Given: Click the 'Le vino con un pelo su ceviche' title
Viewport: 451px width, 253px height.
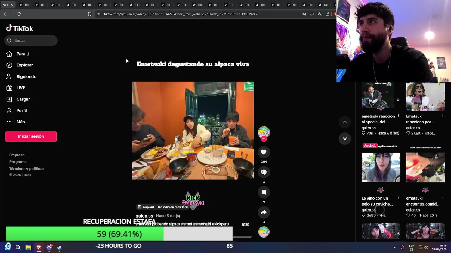Looking at the screenshot, I should click(377, 201).
